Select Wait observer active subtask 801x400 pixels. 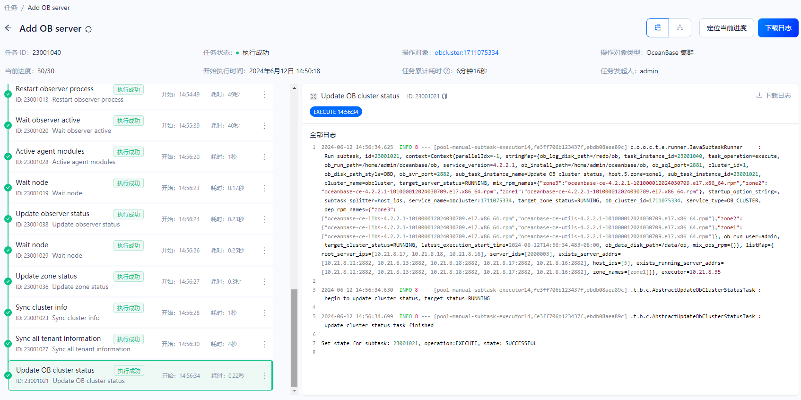pos(140,125)
